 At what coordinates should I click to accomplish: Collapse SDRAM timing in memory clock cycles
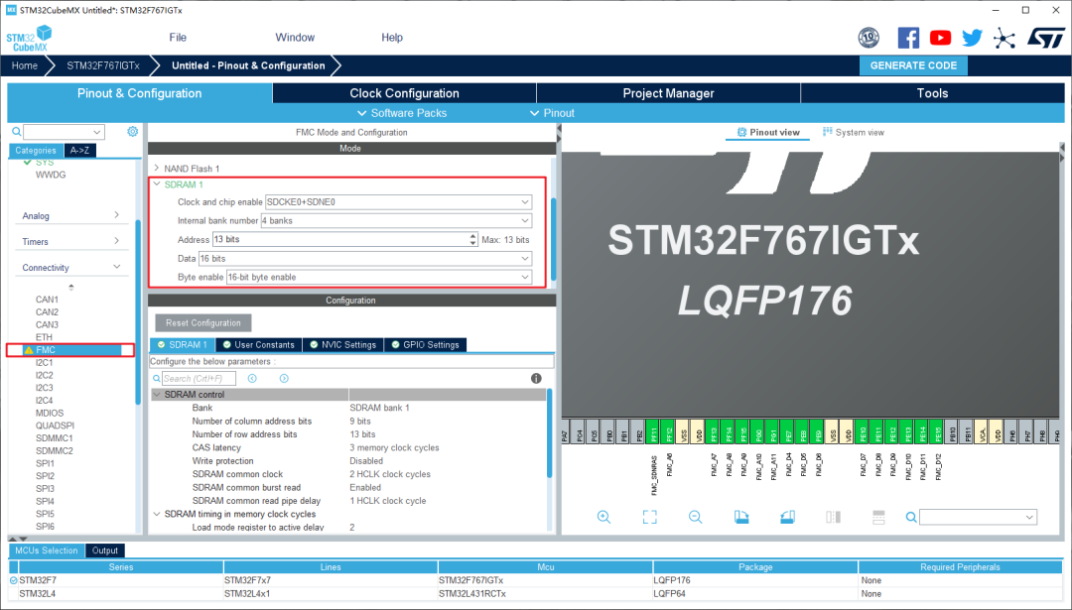coord(157,515)
